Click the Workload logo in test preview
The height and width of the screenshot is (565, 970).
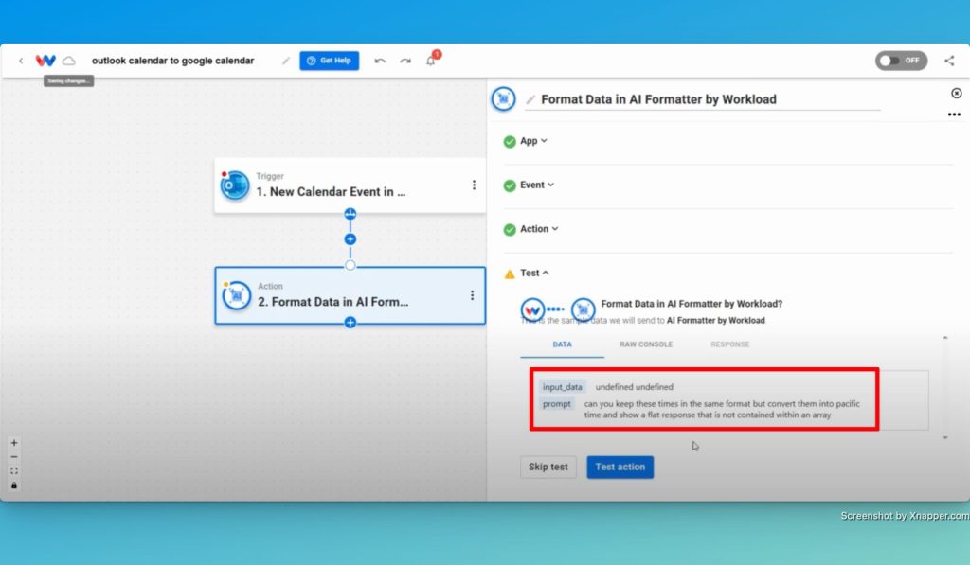532,309
